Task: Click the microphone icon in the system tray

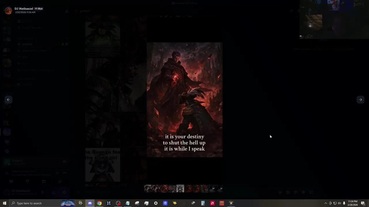Action: pyautogui.click(x=344, y=203)
